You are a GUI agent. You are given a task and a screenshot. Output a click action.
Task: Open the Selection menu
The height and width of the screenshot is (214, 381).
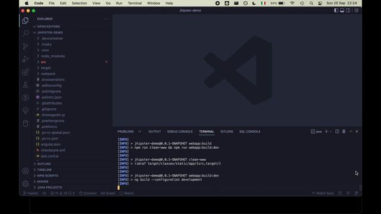(79, 3)
